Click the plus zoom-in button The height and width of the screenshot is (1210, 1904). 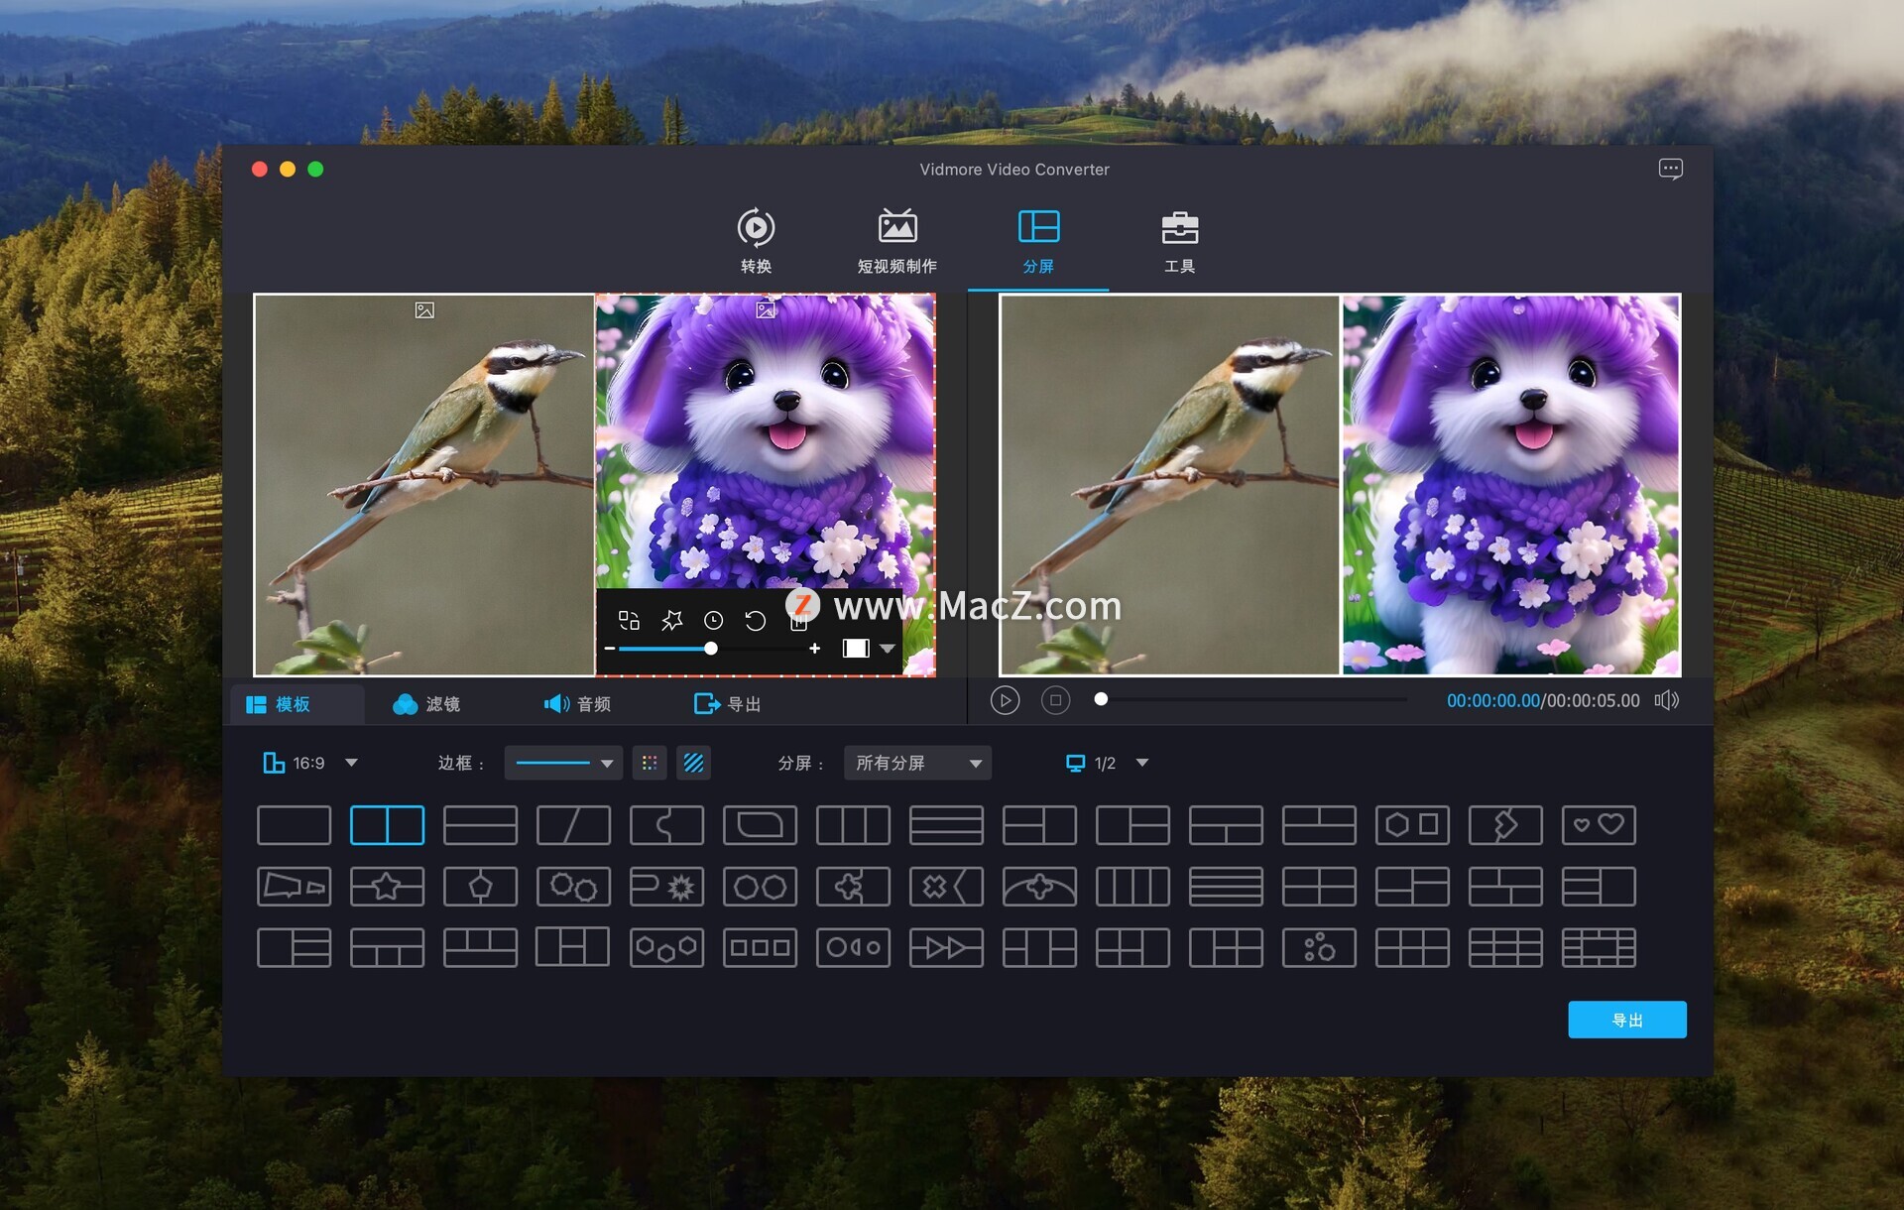814,649
